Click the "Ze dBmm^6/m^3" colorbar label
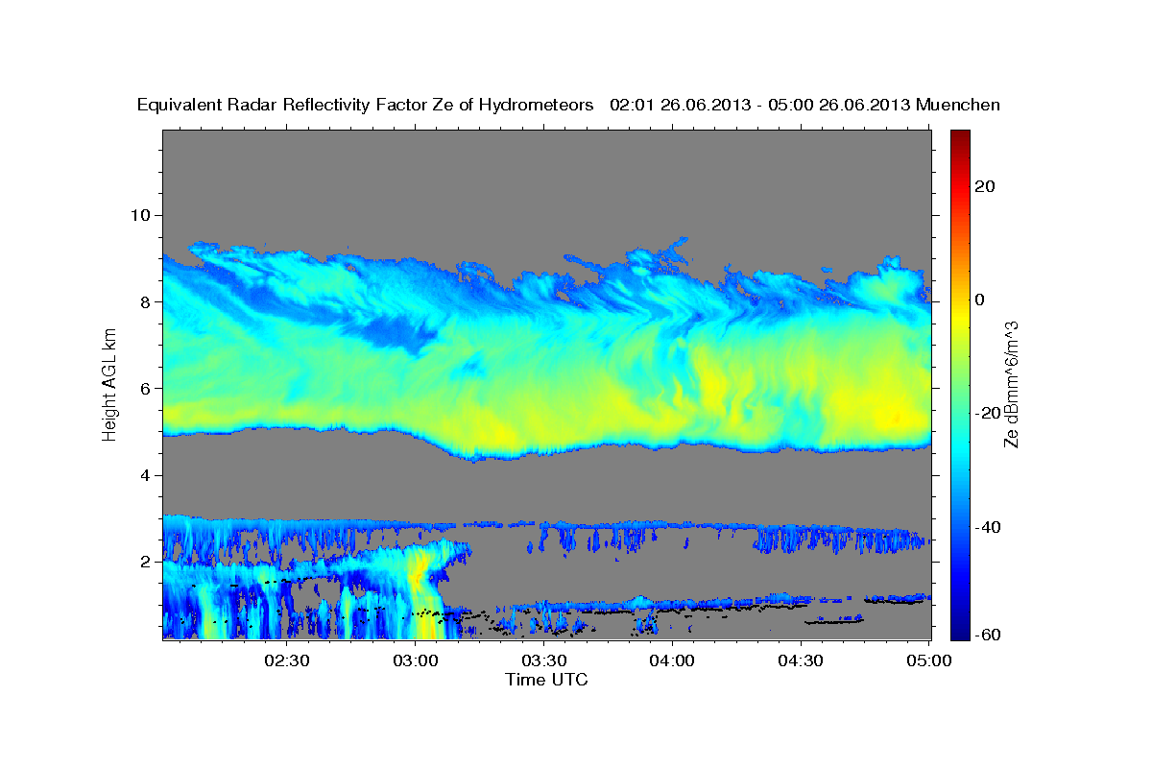 coord(1011,385)
